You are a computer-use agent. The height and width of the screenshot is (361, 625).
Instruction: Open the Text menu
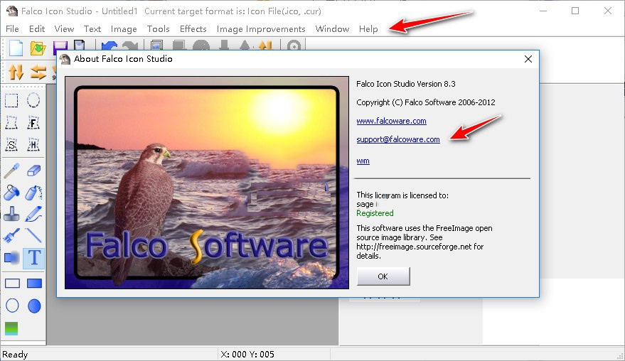pos(92,28)
